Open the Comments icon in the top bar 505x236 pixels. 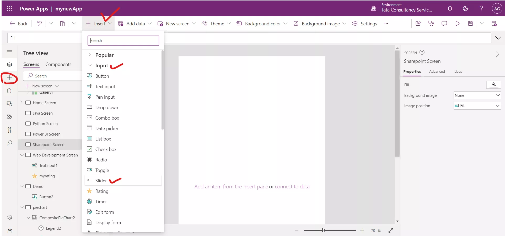click(444, 23)
